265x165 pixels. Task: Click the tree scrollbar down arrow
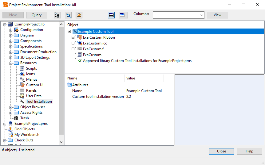click(x=61, y=142)
